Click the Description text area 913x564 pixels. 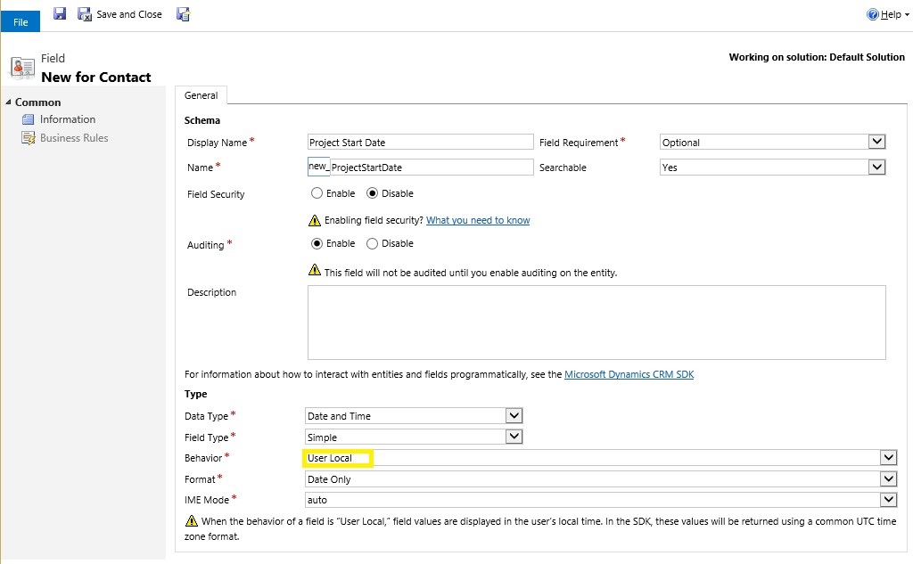coord(596,323)
